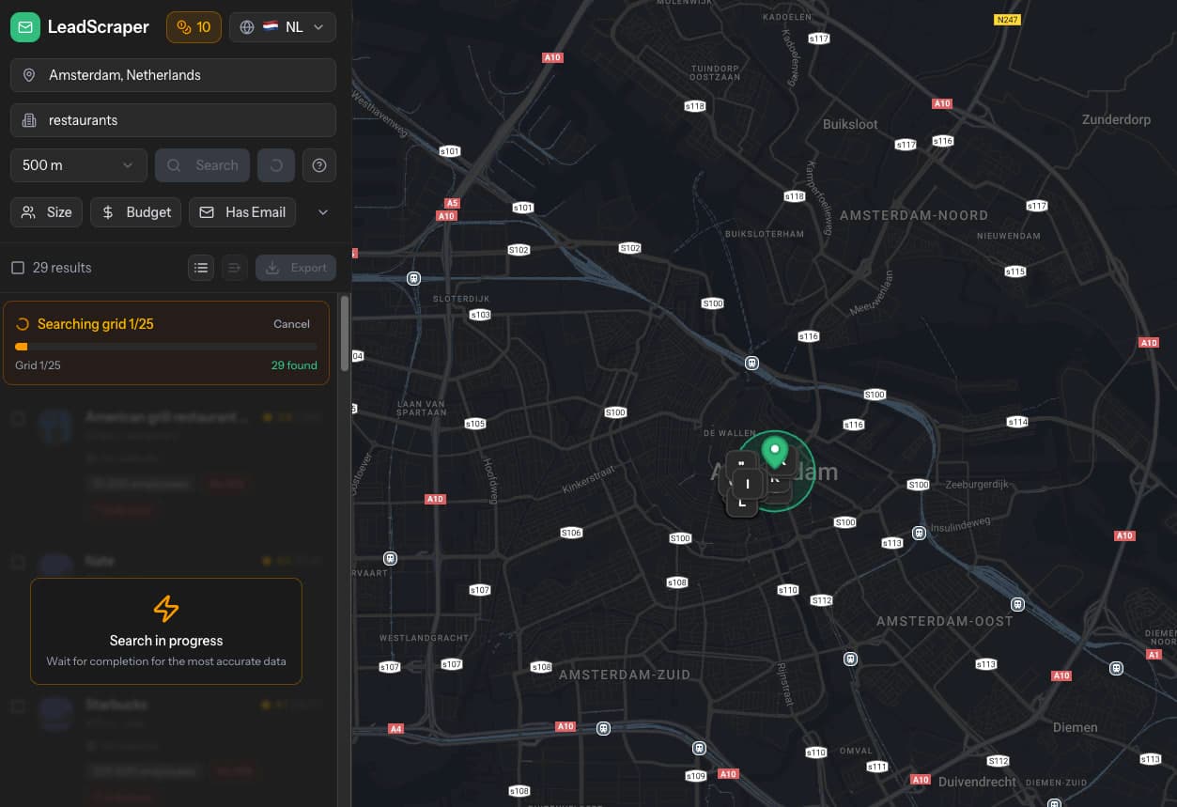Click the map marker over Amsterdam
The width and height of the screenshot is (1177, 807).
pos(775,452)
